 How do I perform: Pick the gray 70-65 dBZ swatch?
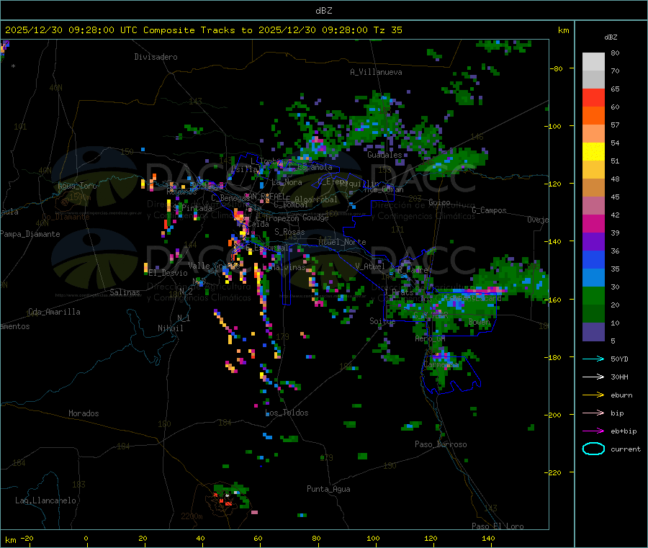point(593,80)
